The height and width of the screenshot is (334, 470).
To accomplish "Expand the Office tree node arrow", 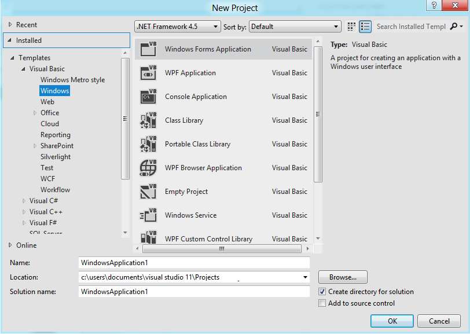I will coord(35,113).
